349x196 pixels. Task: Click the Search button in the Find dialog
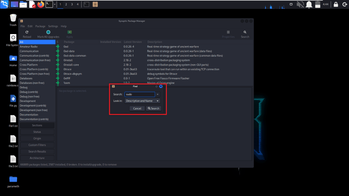click(154, 108)
